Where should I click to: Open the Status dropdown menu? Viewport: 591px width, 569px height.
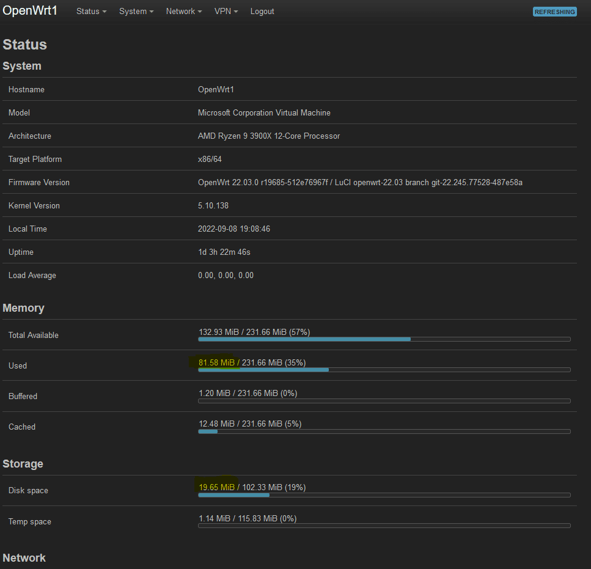[91, 11]
